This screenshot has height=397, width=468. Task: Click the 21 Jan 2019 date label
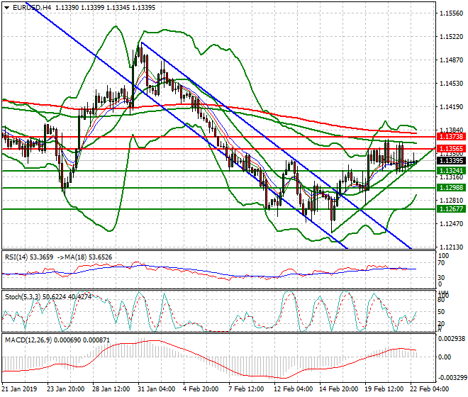(x=19, y=389)
